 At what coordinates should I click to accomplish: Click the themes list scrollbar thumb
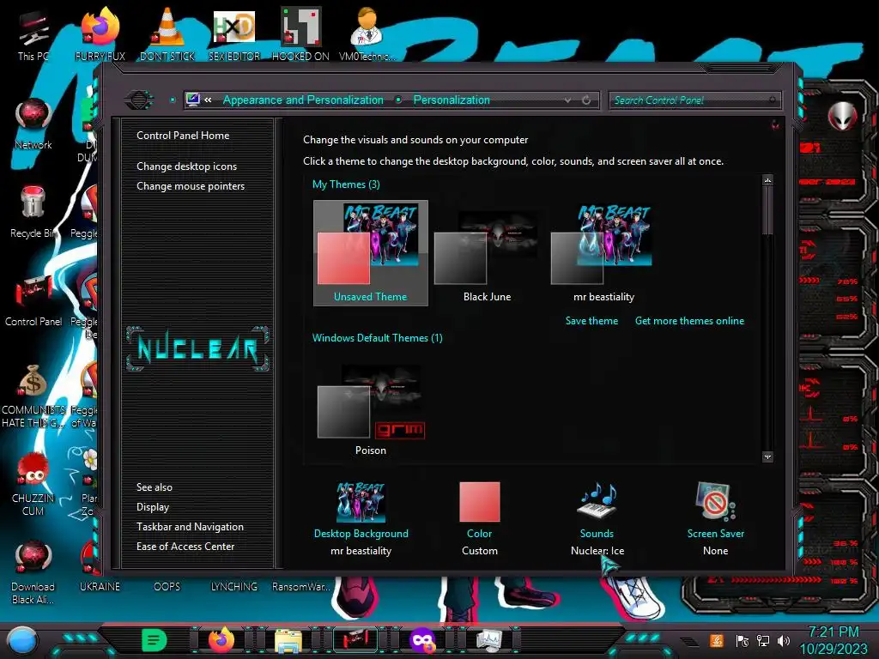click(767, 211)
